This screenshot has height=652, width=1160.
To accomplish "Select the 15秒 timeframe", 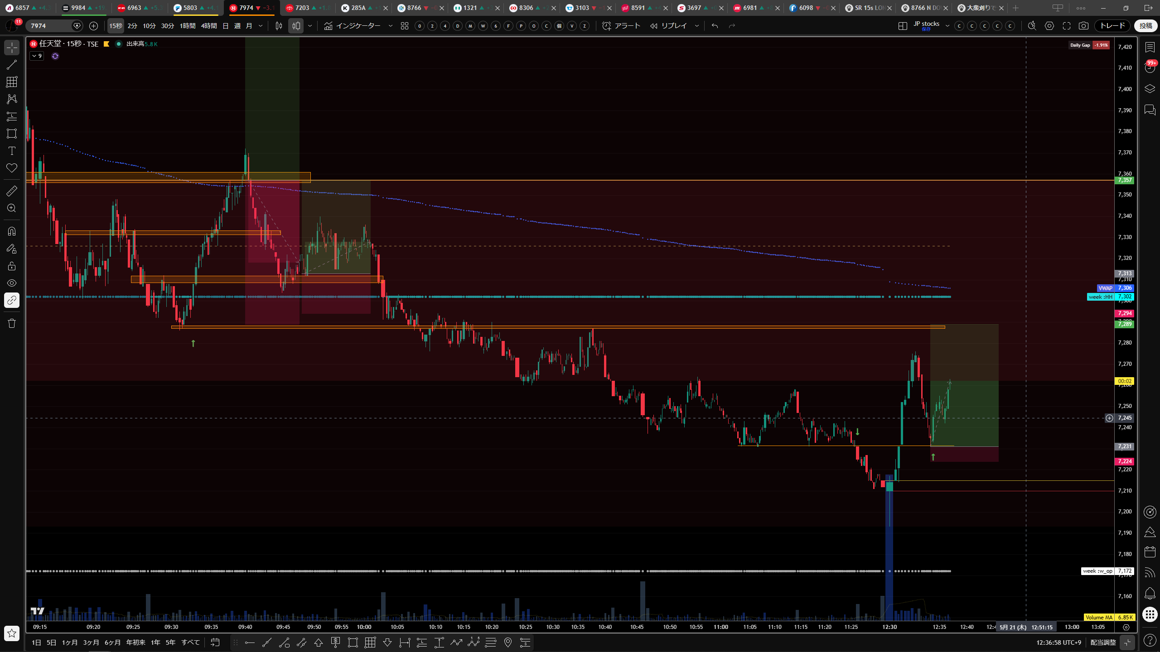I will click(116, 26).
